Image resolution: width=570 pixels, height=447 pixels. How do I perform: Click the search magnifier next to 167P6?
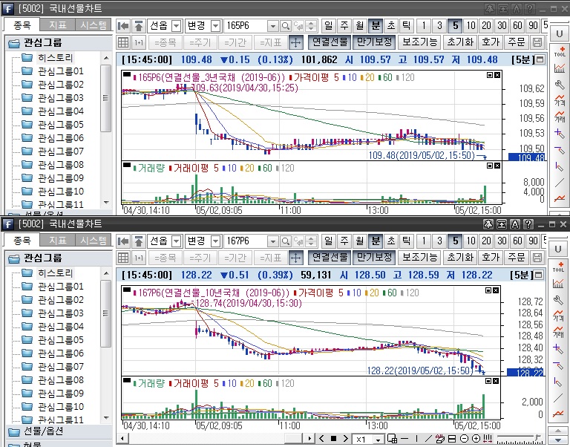(x=286, y=241)
